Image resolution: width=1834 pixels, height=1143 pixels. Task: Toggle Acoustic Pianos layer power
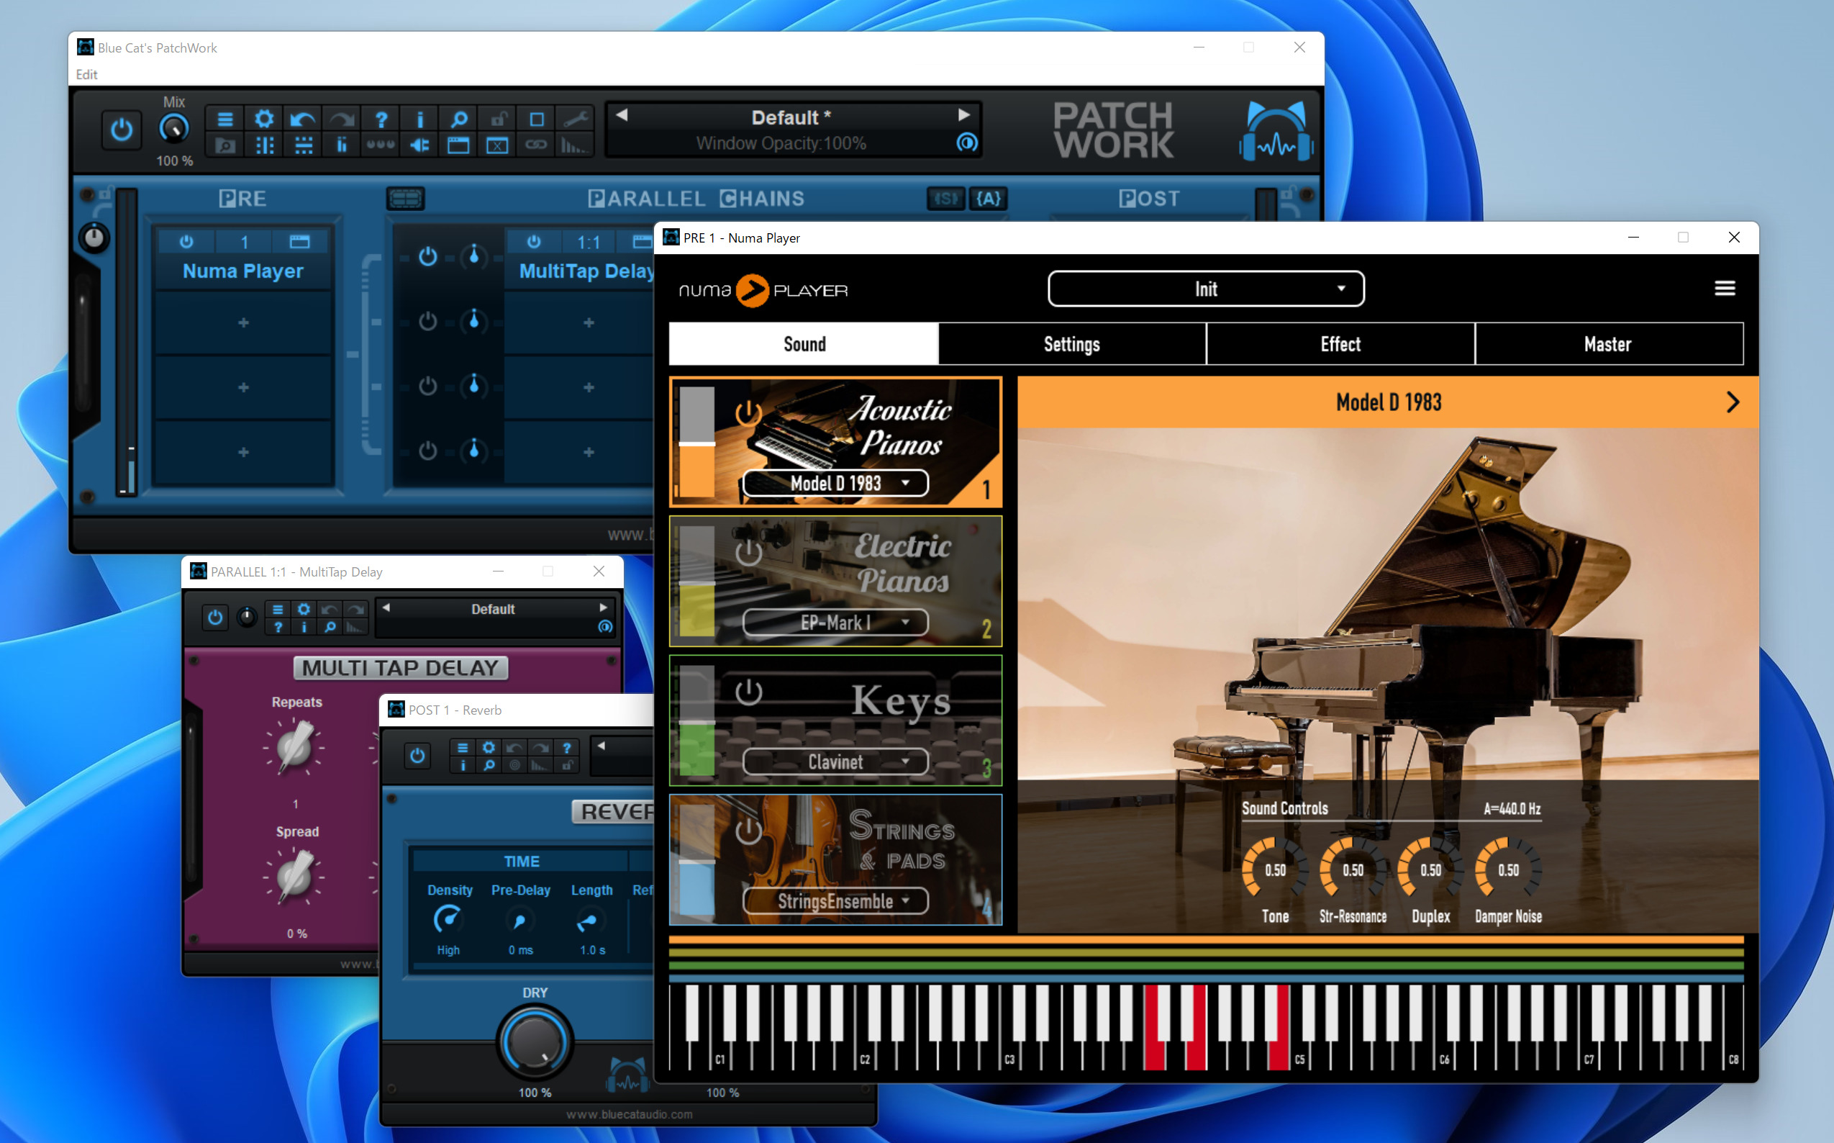(748, 413)
